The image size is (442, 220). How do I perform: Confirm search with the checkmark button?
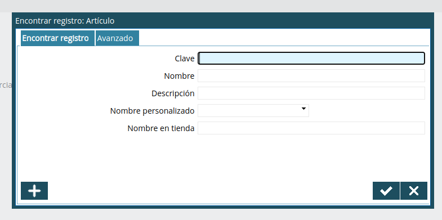tap(386, 191)
